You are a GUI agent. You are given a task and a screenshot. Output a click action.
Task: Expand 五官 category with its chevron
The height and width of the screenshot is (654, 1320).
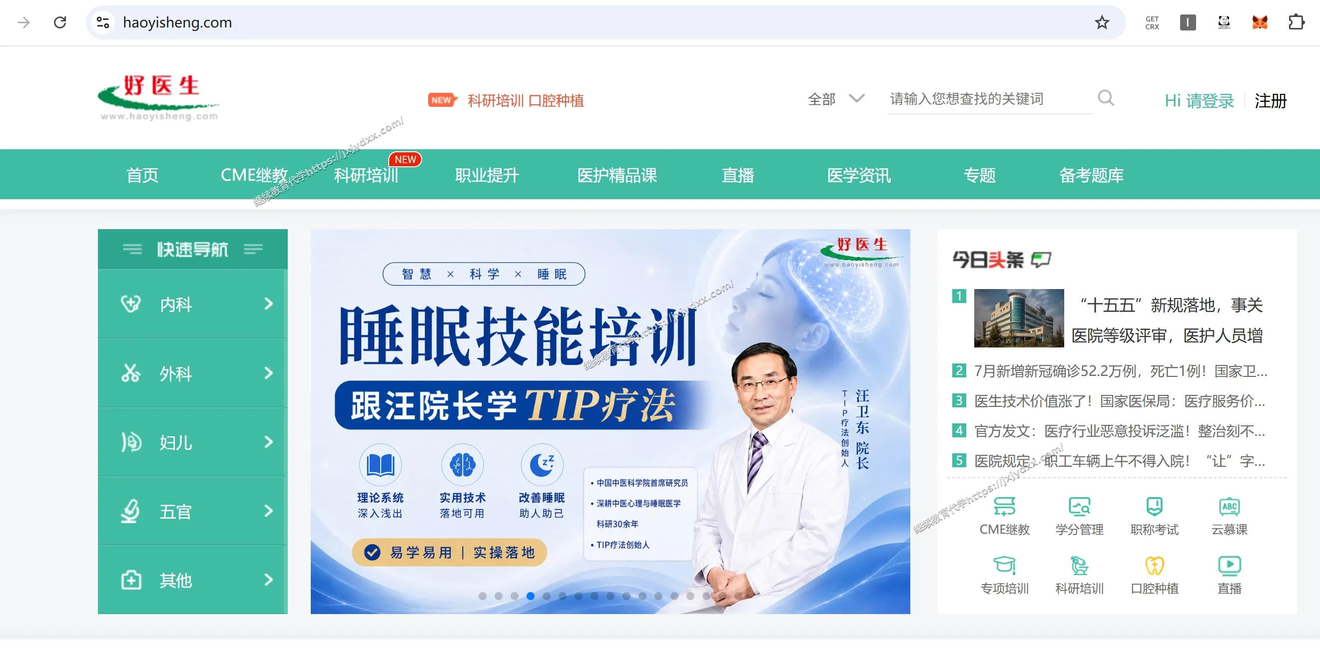point(268,511)
